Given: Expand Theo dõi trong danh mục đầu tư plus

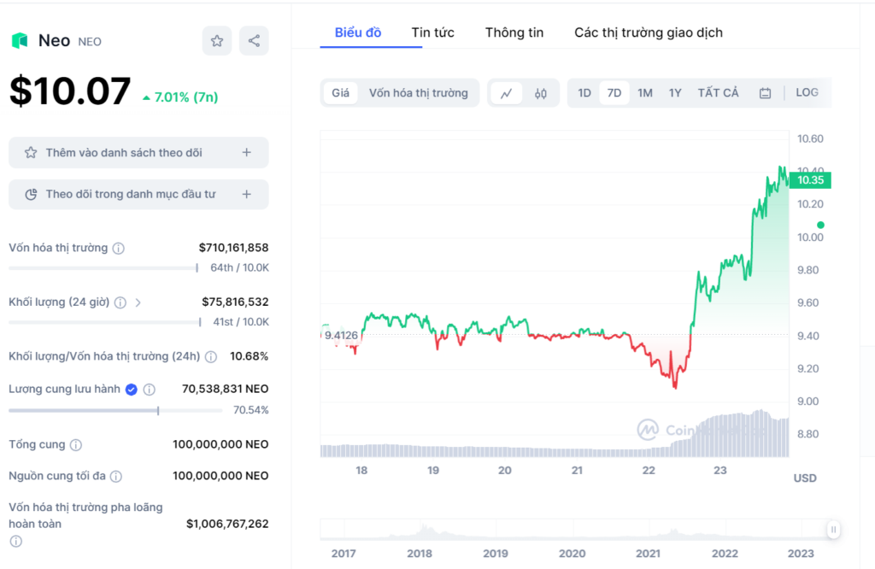Looking at the screenshot, I should [246, 194].
